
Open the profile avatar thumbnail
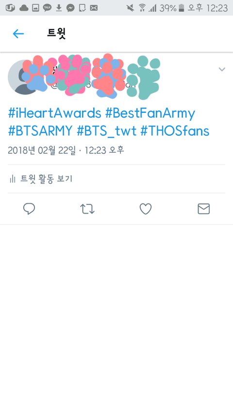pyautogui.click(x=24, y=77)
